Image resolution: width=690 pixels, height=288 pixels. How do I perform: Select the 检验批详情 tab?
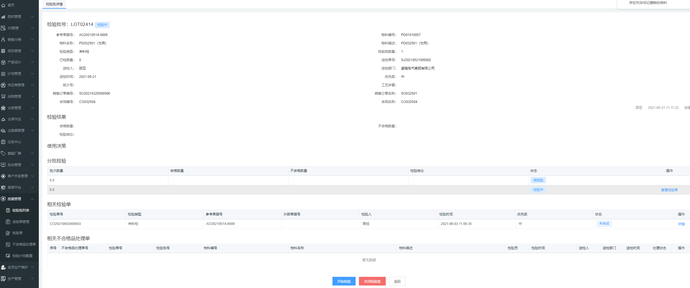pyautogui.click(x=54, y=4)
